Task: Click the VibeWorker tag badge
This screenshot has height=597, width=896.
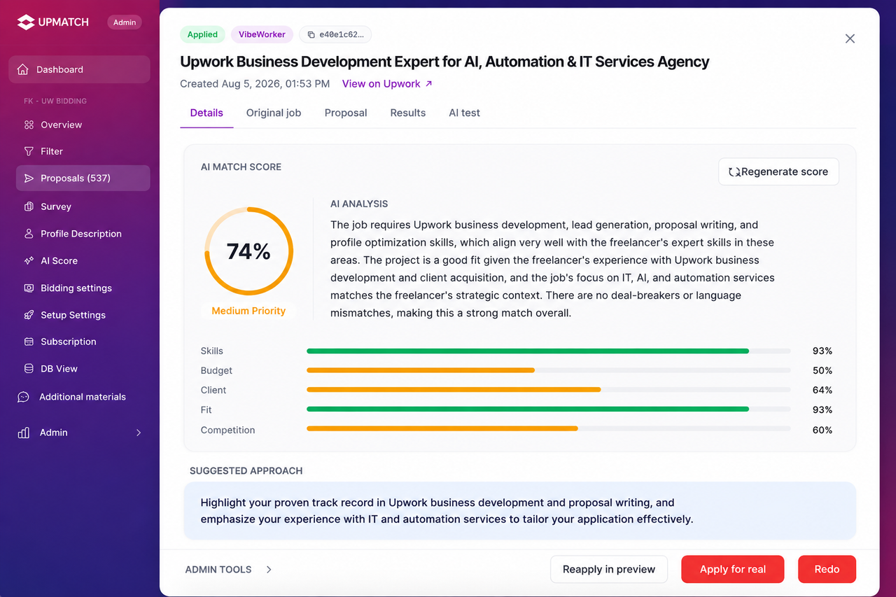Action: coord(262,34)
